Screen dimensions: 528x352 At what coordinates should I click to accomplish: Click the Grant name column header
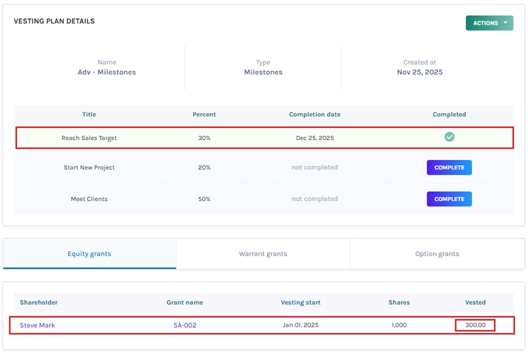[184, 302]
